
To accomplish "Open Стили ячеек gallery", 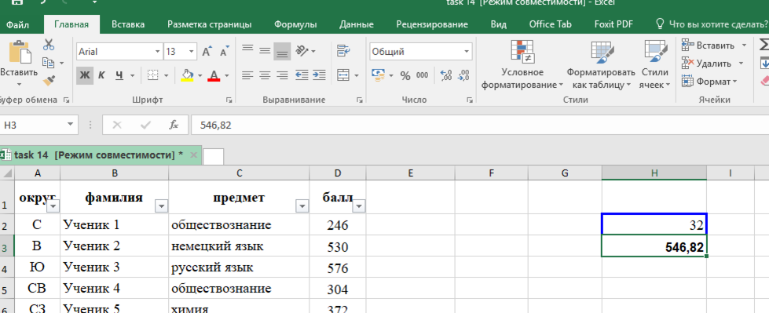I will coord(655,65).
